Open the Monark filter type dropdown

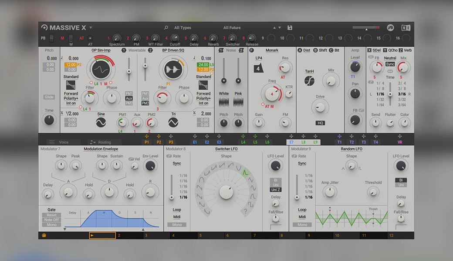click(272, 50)
